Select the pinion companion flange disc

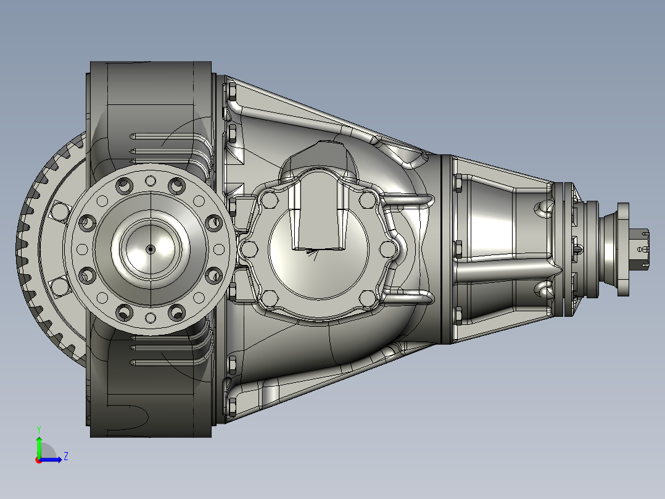coord(623,249)
